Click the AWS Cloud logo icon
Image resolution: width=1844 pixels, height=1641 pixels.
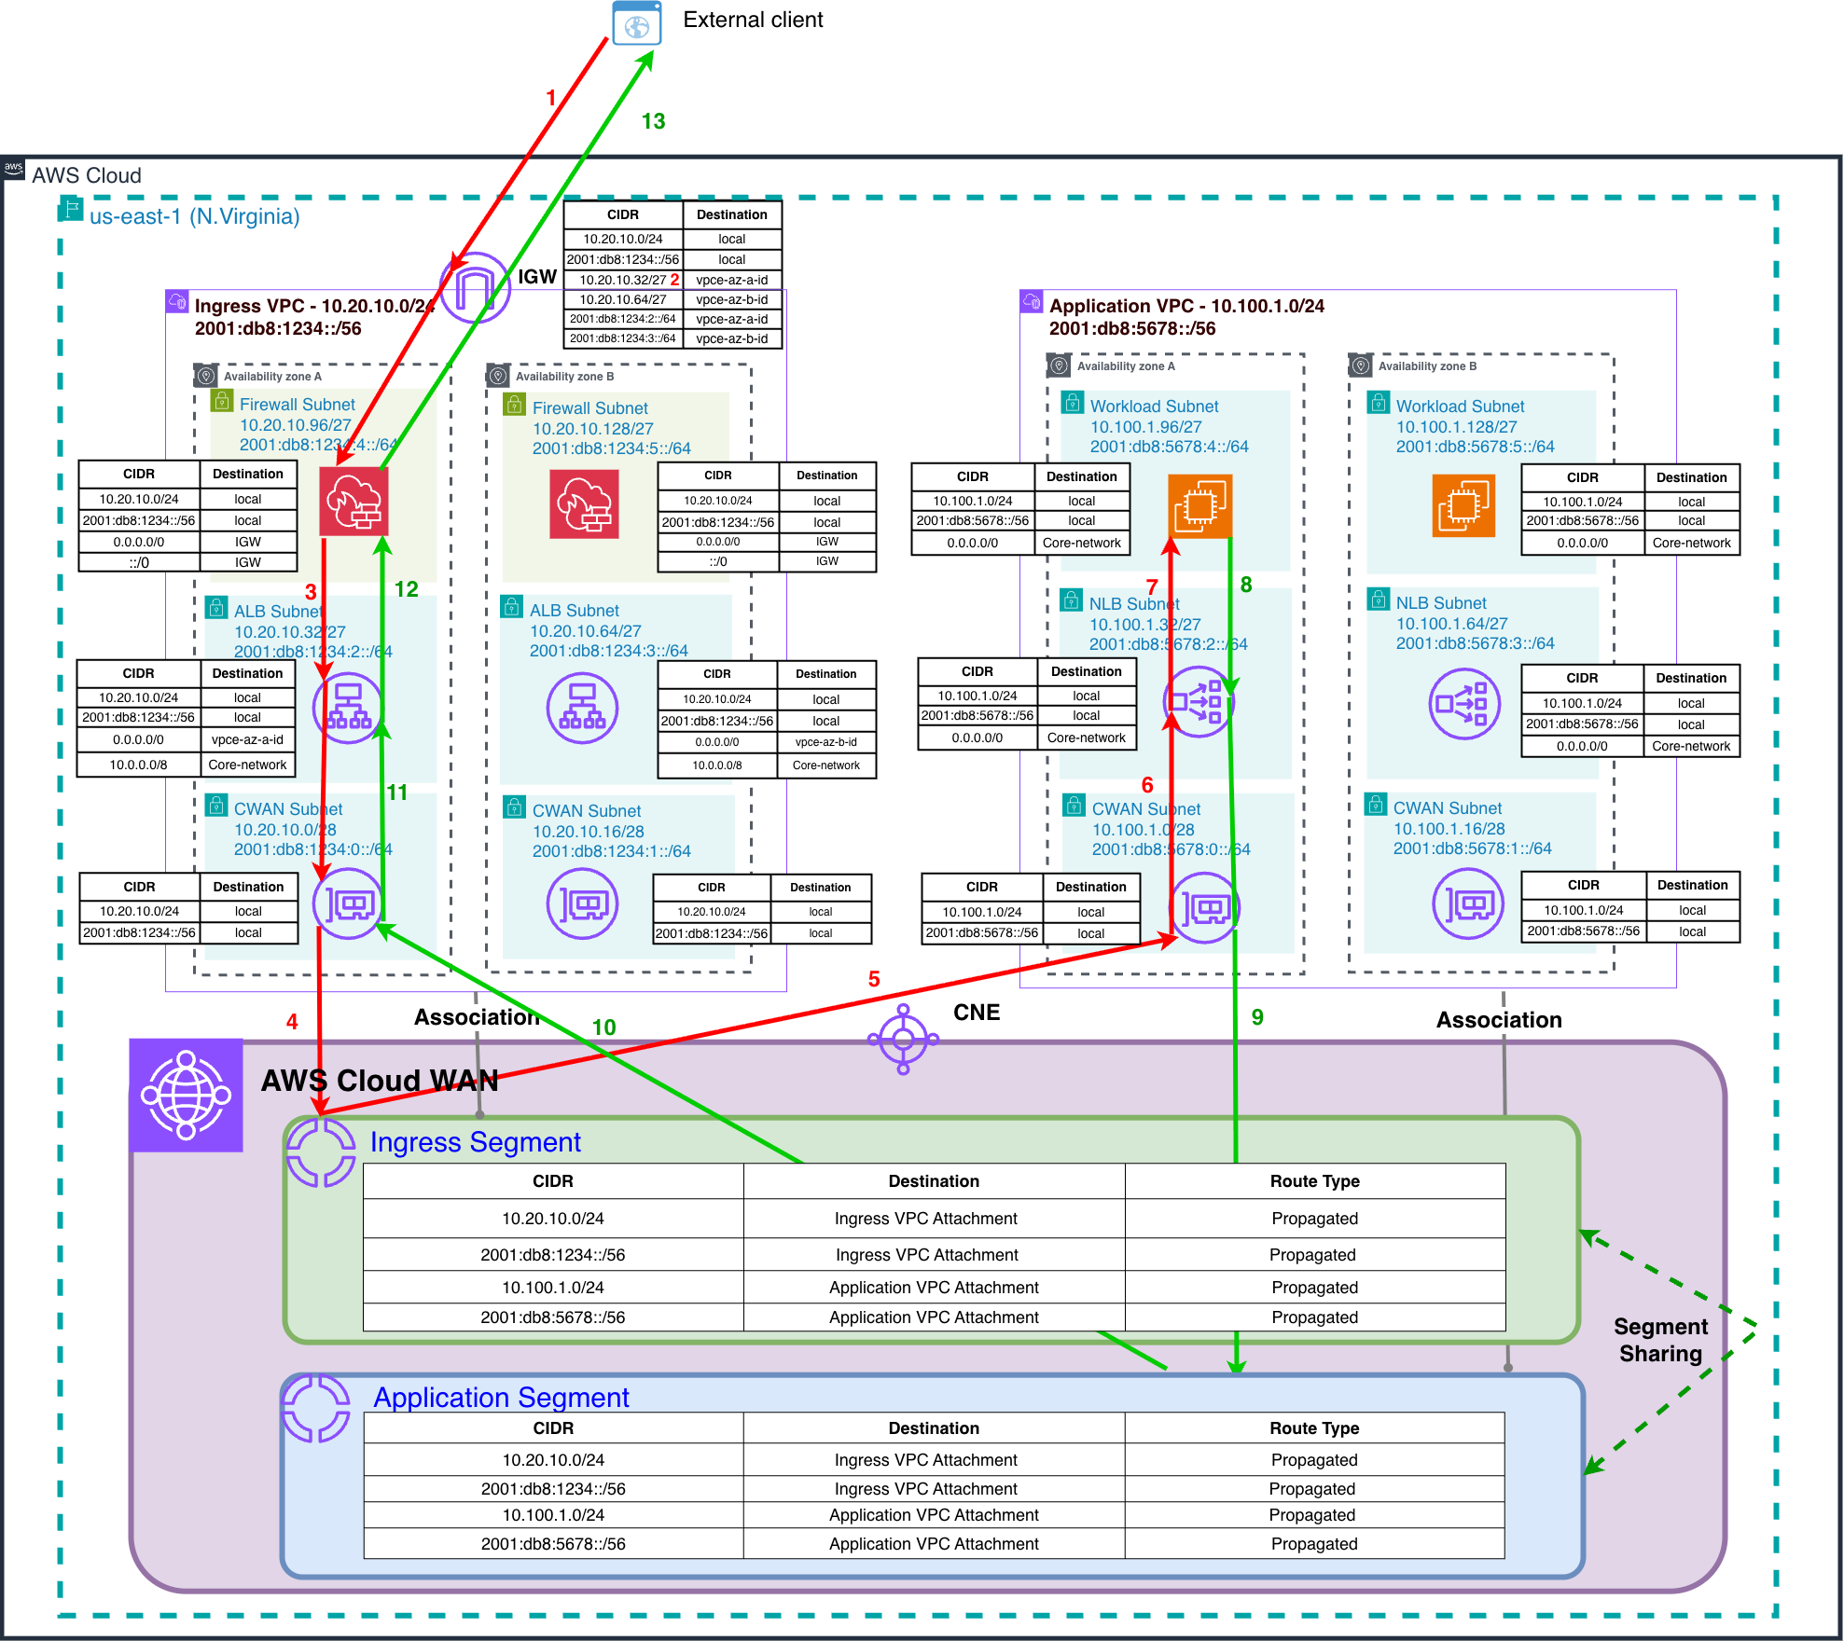[x=13, y=168]
